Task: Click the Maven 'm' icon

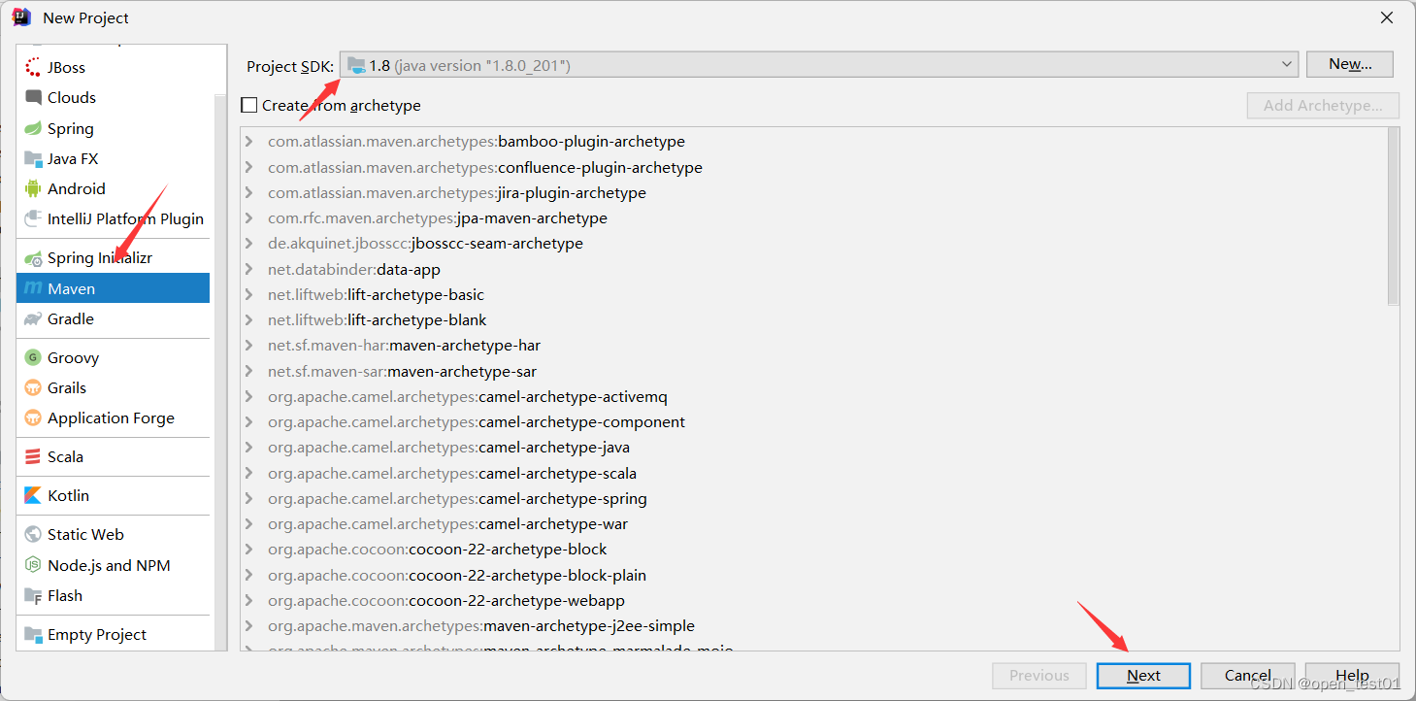Action: [33, 288]
